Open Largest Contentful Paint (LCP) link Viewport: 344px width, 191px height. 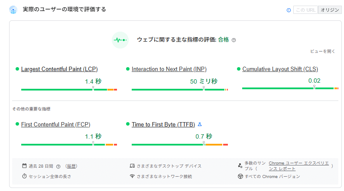[x=59, y=69]
